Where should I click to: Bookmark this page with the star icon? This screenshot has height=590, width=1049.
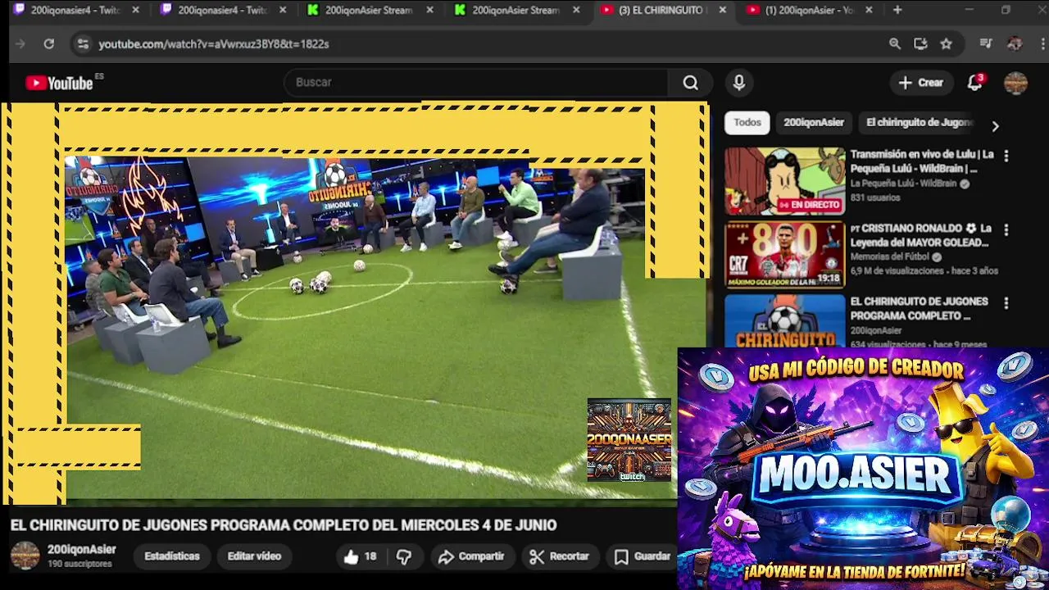[947, 44]
